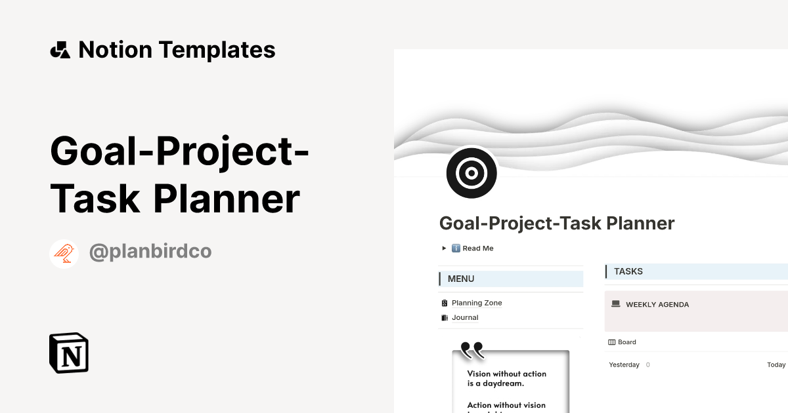Screen dimensions: 788x413
Task: Open the Journal page
Action: click(465, 317)
